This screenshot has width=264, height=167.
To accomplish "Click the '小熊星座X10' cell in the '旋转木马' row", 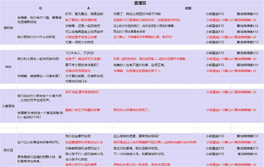I will click(x=215, y=154).
